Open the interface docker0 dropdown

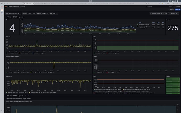coord(45,13)
